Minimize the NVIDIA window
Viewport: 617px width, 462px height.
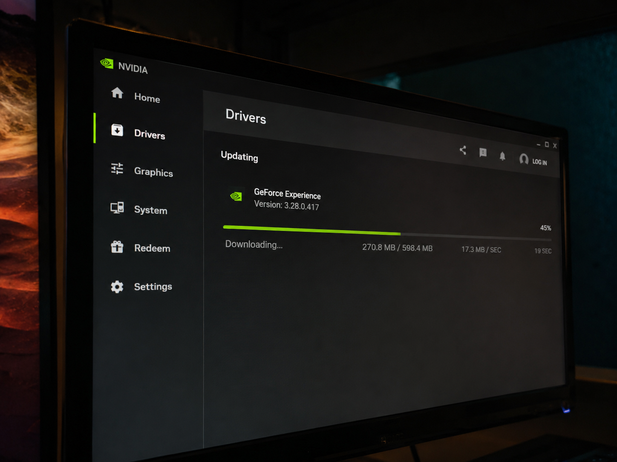coord(539,145)
